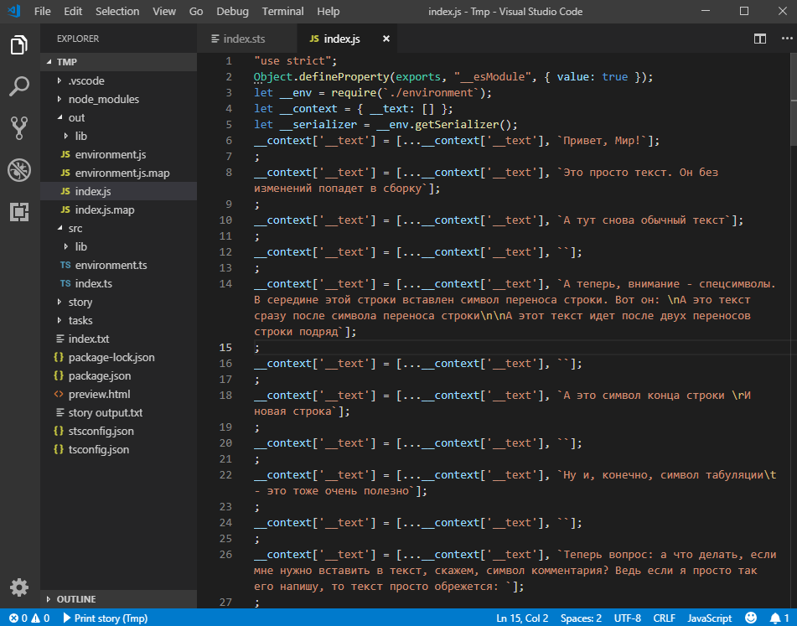This screenshot has height=626, width=797.
Task: Collapse the out folder
Action: [x=75, y=117]
